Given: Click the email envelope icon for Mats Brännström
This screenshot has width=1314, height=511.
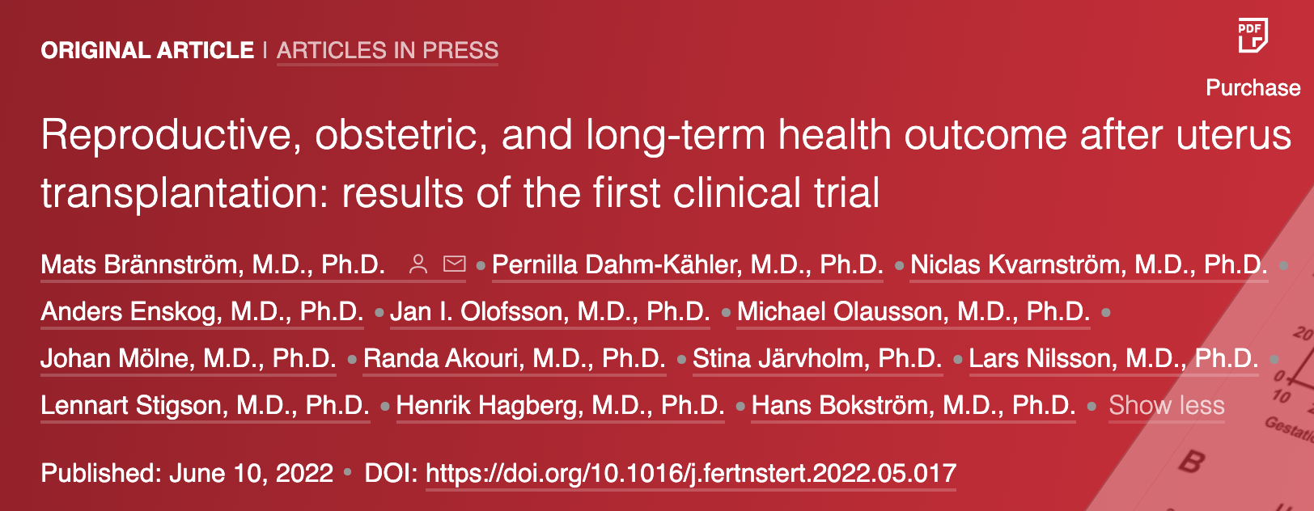Looking at the screenshot, I should [455, 264].
